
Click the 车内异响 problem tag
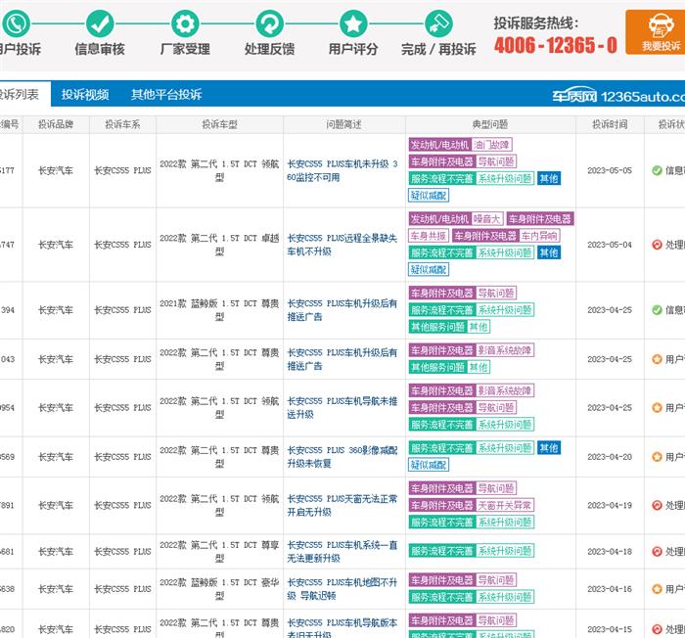click(x=539, y=236)
